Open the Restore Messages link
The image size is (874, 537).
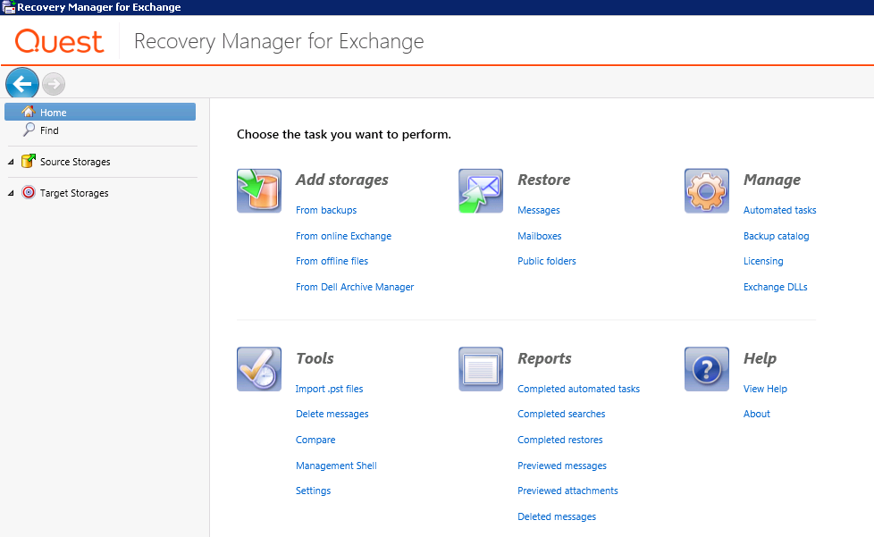[539, 210]
